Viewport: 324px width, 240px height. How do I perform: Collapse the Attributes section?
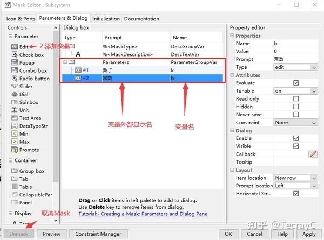232,75
